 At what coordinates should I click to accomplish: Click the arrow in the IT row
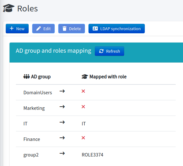[x=62, y=122]
